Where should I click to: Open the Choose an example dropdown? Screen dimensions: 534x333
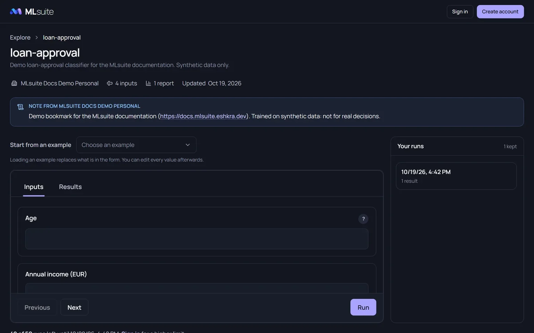click(x=136, y=145)
